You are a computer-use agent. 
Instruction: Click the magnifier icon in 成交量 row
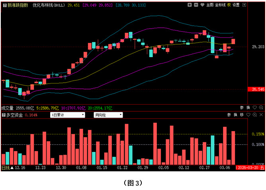pyautogui.click(x=261, y=108)
